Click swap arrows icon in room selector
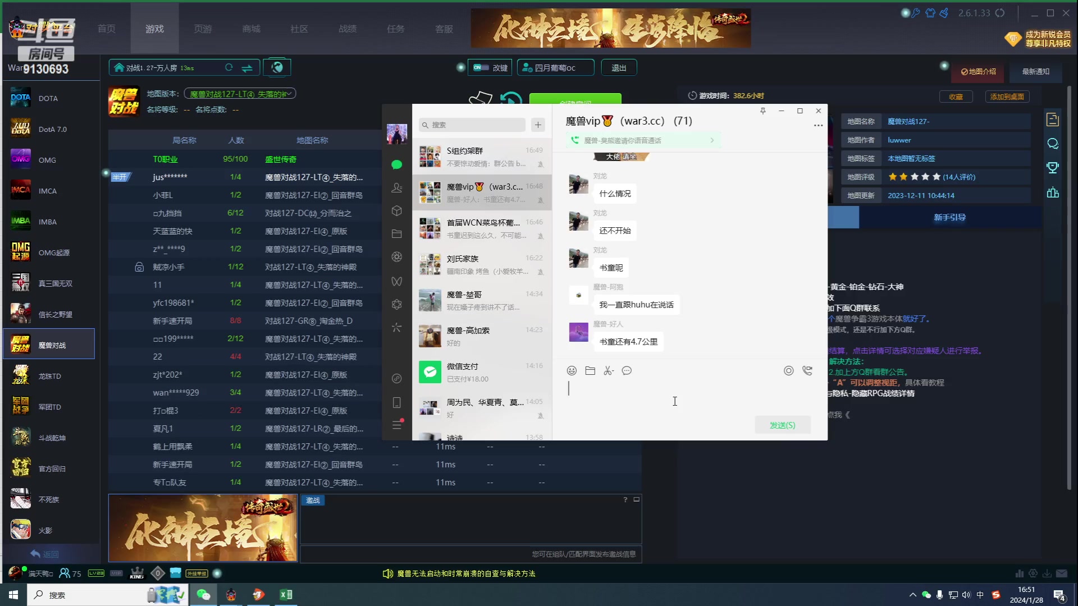This screenshot has height=606, width=1078. point(247,68)
